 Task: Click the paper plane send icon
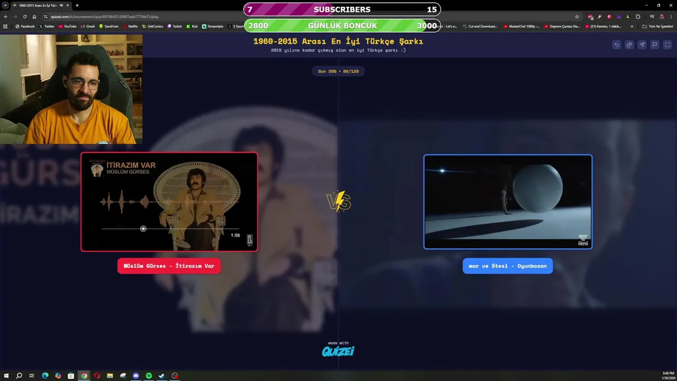click(642, 45)
